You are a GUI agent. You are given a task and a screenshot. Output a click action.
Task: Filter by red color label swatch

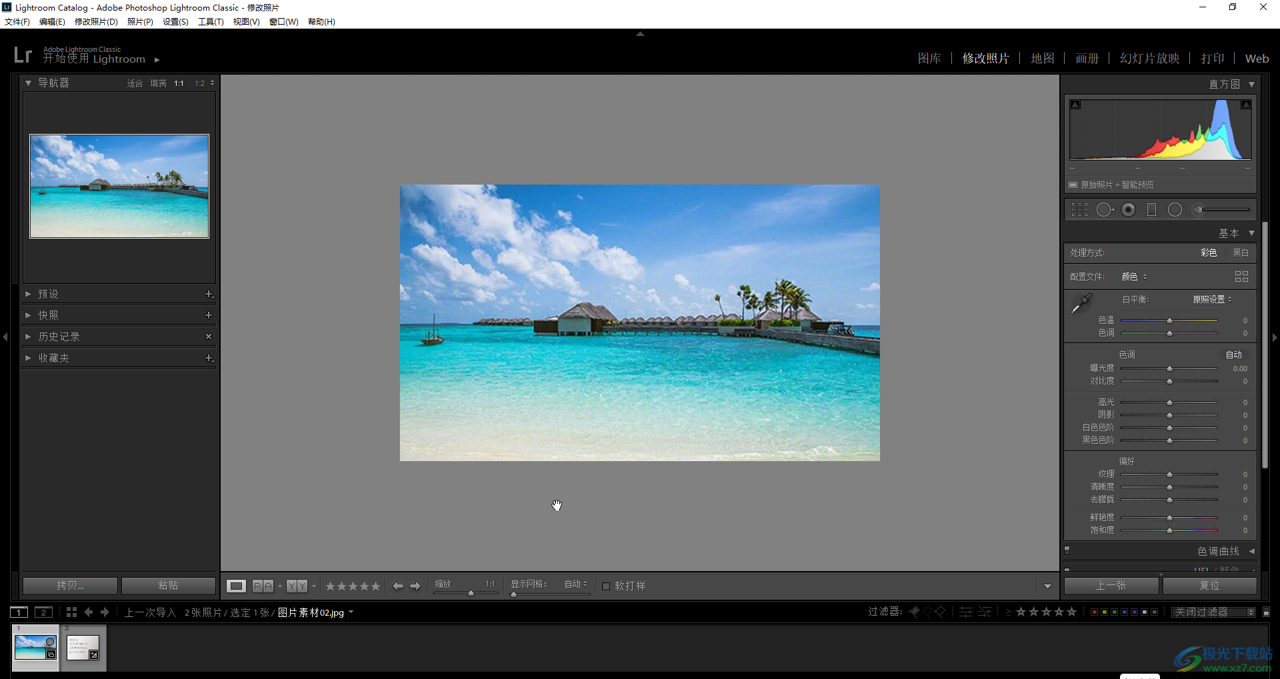pyautogui.click(x=1094, y=612)
